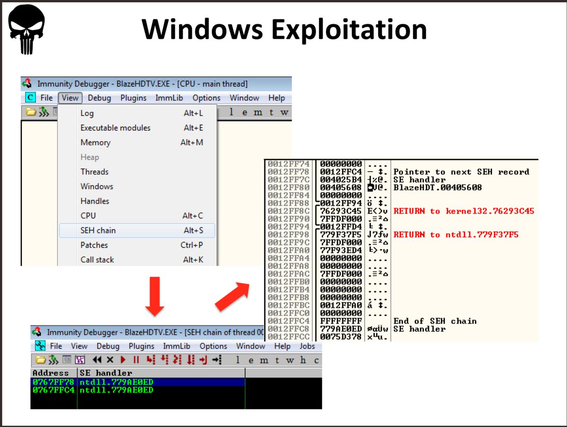567x427 pixels.
Task: Select Memory from the View menu
Action: point(137,142)
